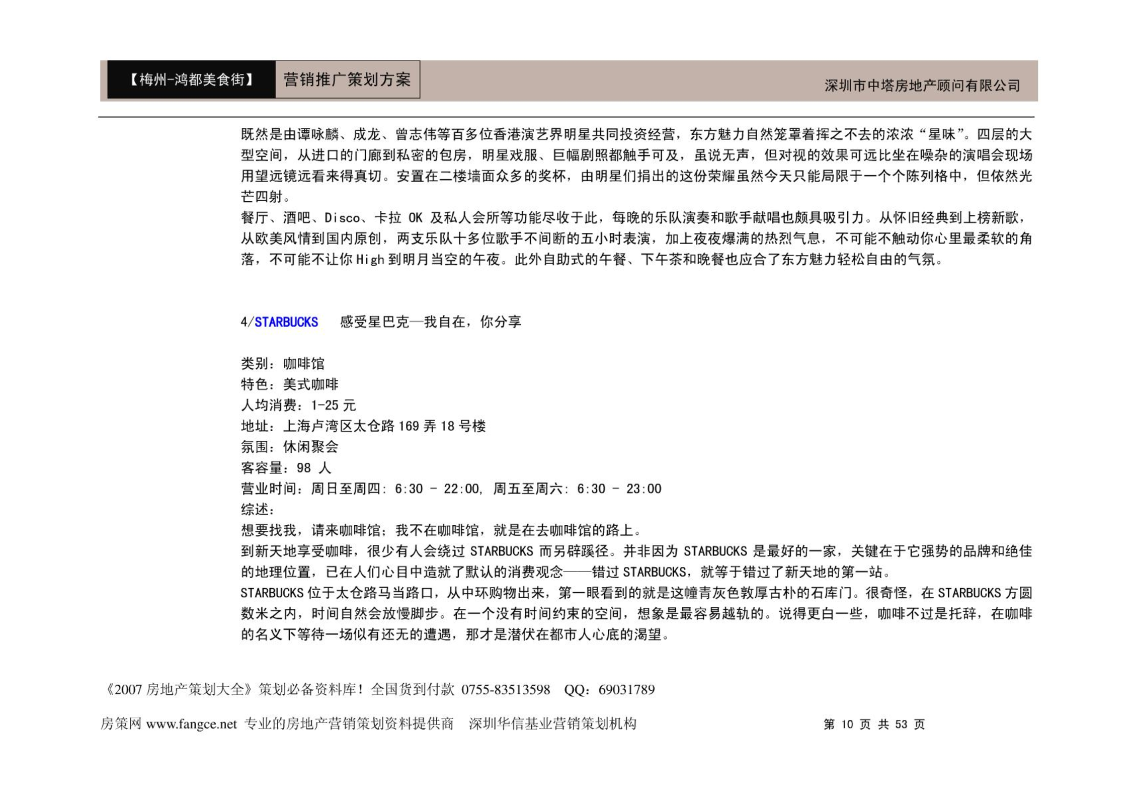Click the 营业时间 opening hours line
The width and height of the screenshot is (1133, 802).
(451, 489)
